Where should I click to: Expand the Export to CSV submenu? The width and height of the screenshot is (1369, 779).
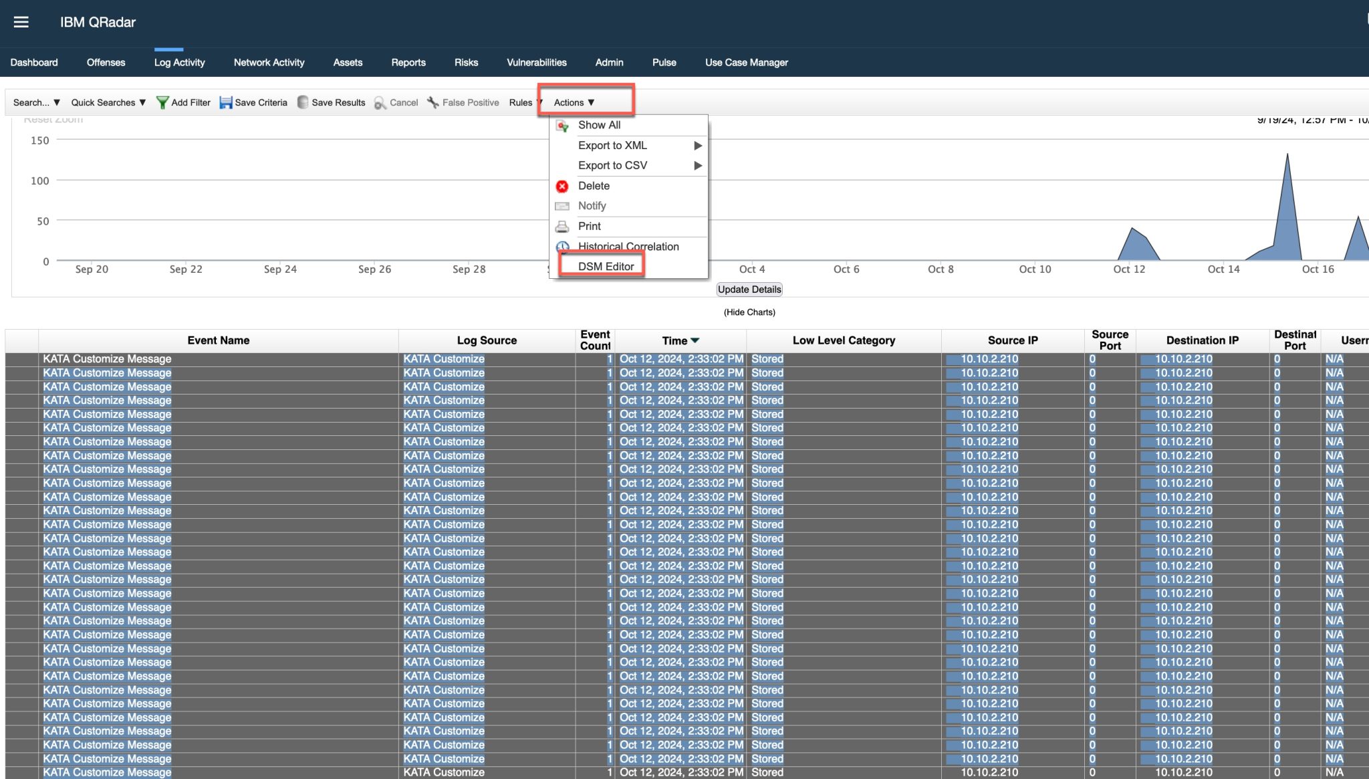pos(698,165)
